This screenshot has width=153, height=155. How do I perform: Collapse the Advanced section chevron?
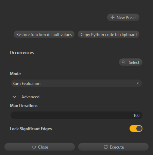coord(14,97)
